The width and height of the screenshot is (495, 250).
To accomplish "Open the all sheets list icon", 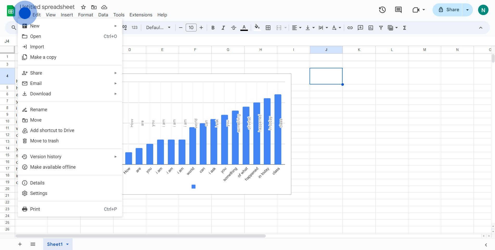I will tap(33, 244).
